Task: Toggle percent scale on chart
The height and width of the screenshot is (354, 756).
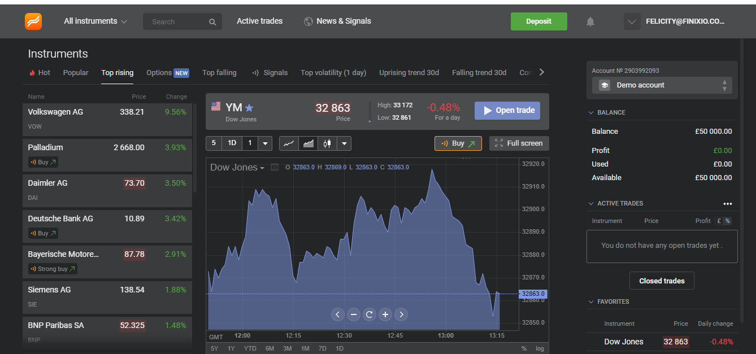Action: point(524,348)
